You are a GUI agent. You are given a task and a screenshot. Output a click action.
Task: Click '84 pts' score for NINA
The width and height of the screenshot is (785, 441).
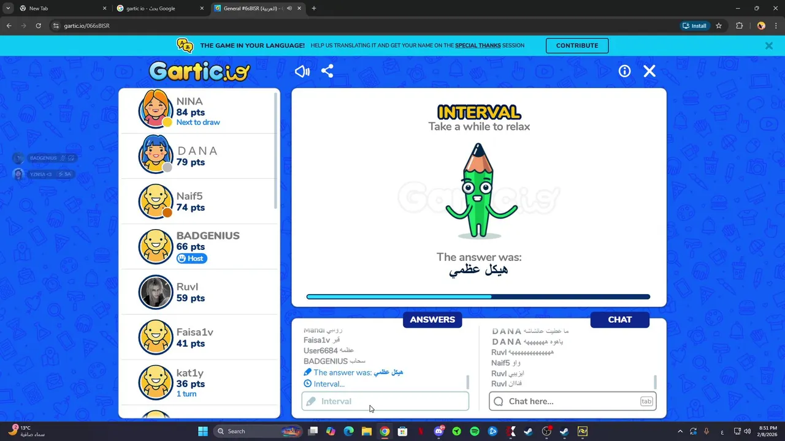(191, 112)
